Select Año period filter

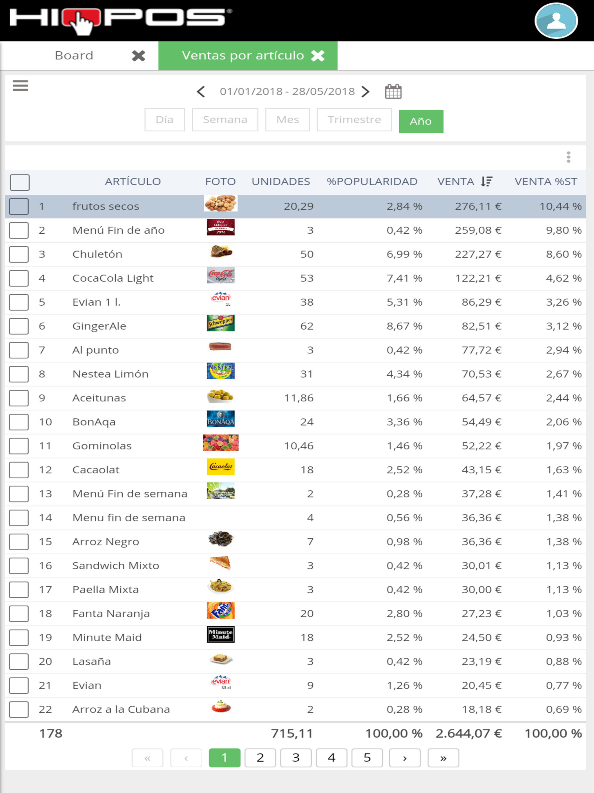pos(421,121)
